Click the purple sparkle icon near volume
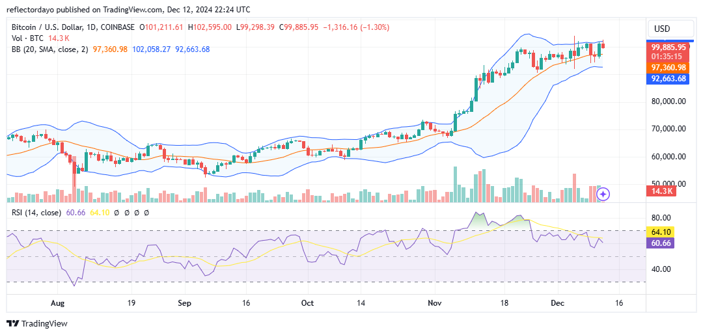 (x=603, y=194)
